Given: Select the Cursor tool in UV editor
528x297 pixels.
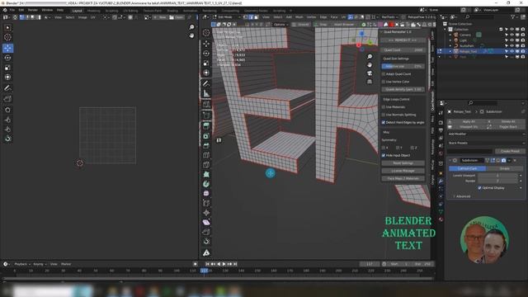Looking at the screenshot, I should pyautogui.click(x=7, y=37).
